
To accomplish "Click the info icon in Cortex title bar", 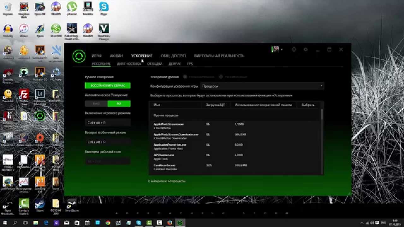I will point(294,49).
